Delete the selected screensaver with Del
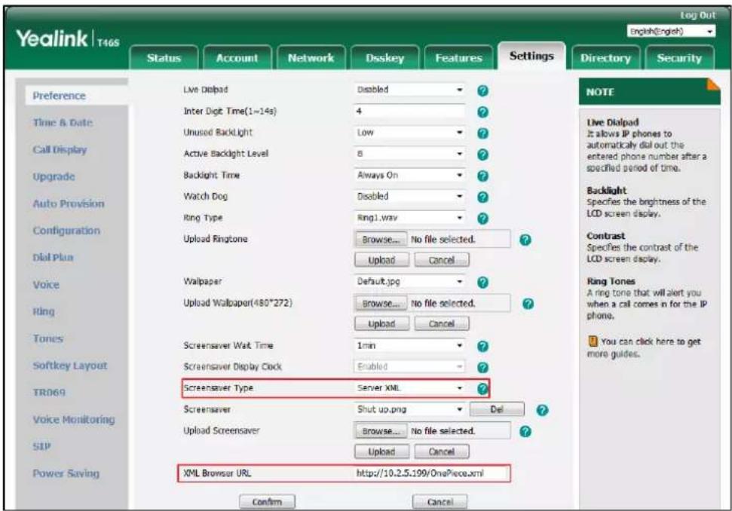The height and width of the screenshot is (511, 732). (497, 409)
